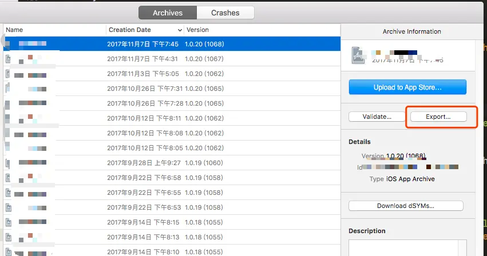This screenshot has width=487, height=256.
Task: Click the iOS app archive icon in Archive Information
Action: coord(358,55)
